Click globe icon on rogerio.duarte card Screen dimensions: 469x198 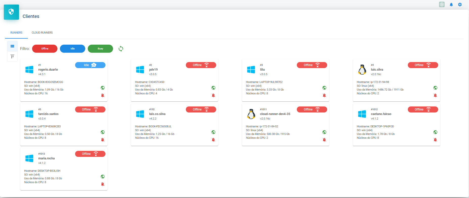[103, 88]
